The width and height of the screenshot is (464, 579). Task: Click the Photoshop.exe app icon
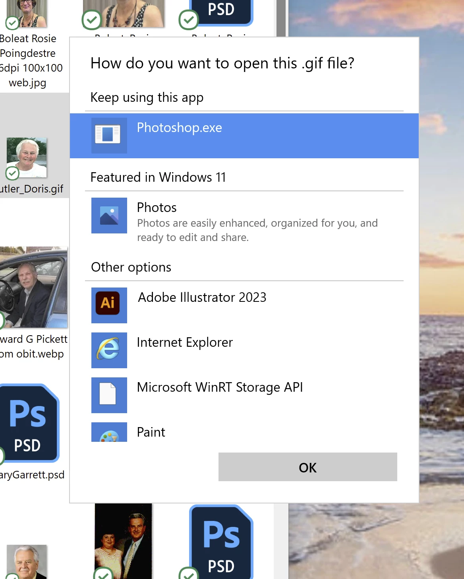pyautogui.click(x=109, y=136)
